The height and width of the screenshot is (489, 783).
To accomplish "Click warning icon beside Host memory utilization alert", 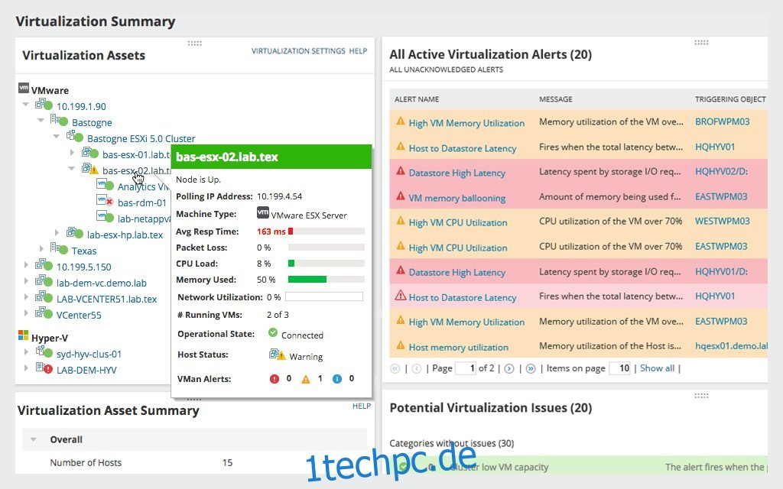I will tap(401, 345).
